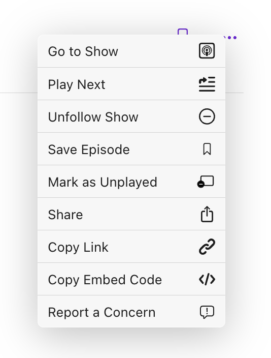
Task: Click the Report a Concern bubble icon
Action: coord(207,312)
